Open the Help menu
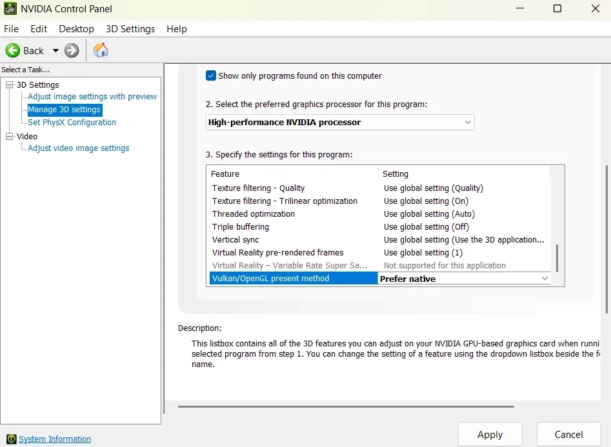This screenshot has width=611, height=447. (x=177, y=29)
